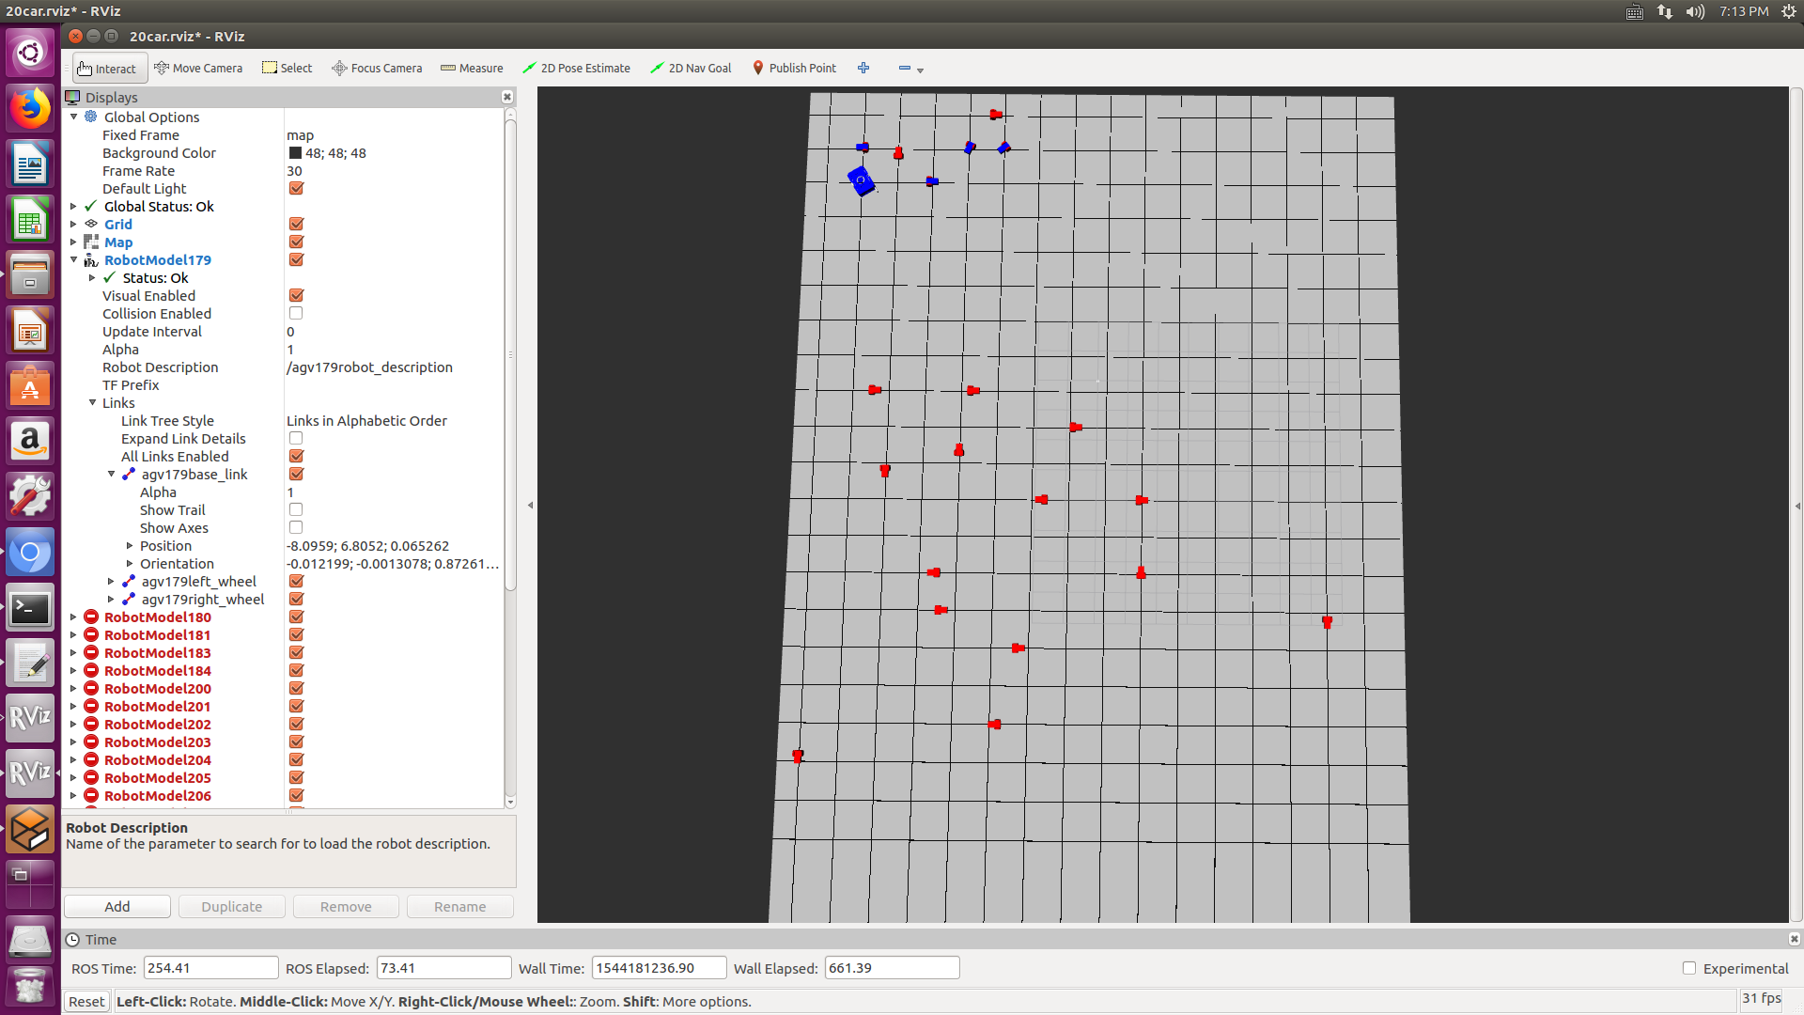Collapse Global Options tree node

73,117
